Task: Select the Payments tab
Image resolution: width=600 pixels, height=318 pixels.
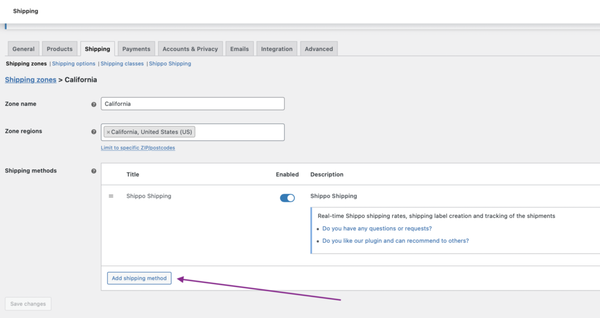Action: click(137, 49)
